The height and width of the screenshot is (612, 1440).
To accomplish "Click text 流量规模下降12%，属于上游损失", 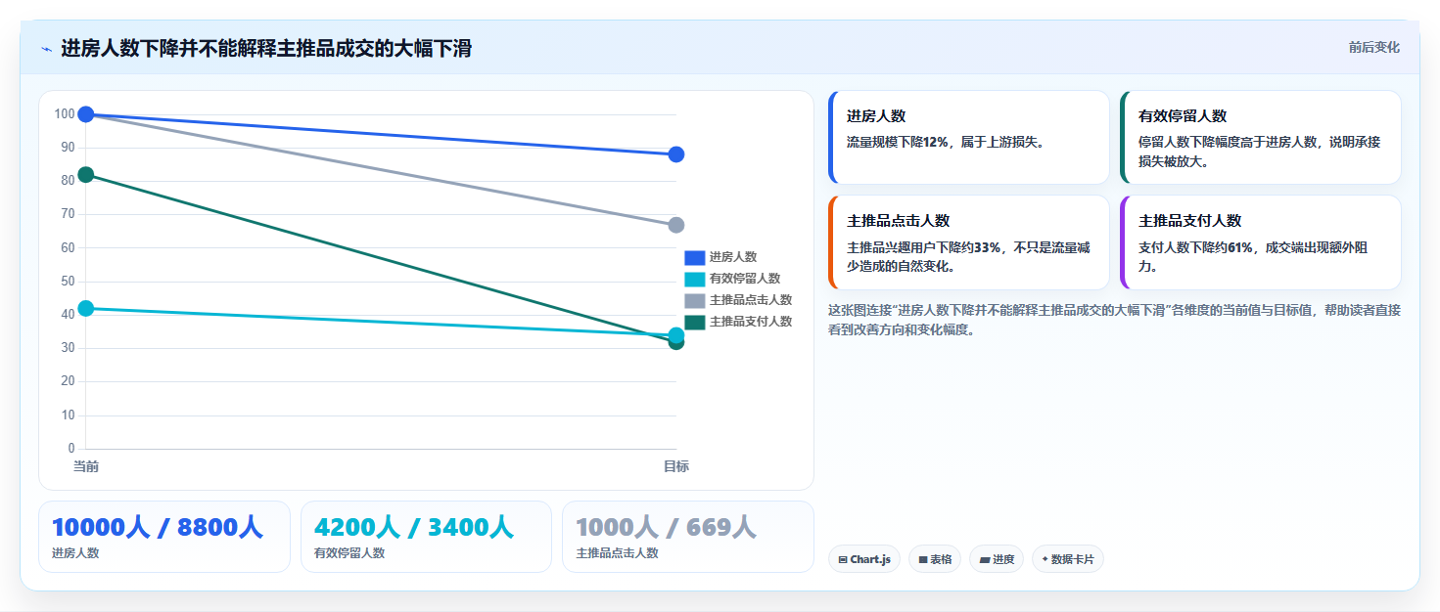I will click(x=946, y=142).
